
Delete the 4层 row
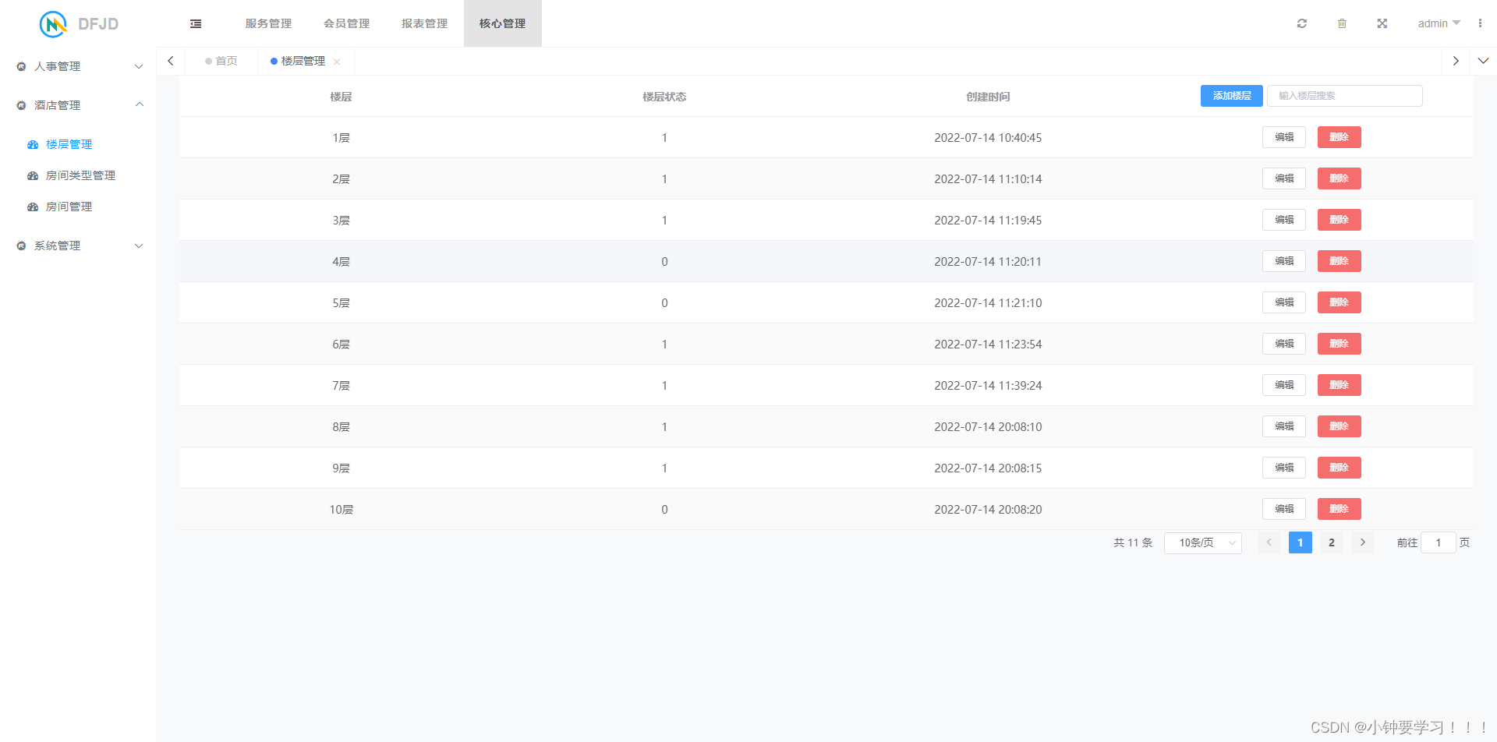coord(1339,261)
